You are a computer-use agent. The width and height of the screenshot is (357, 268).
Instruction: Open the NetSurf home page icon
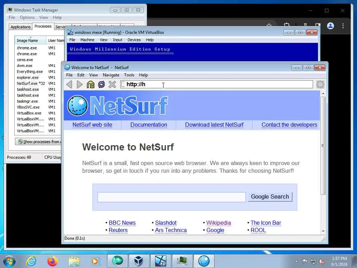[x=90, y=84]
